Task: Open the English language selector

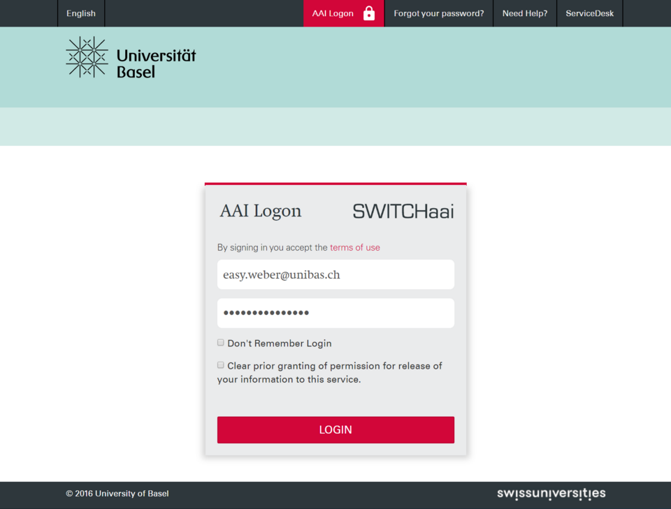Action: [x=81, y=13]
